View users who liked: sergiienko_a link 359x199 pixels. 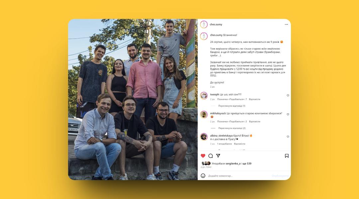click(x=233, y=164)
